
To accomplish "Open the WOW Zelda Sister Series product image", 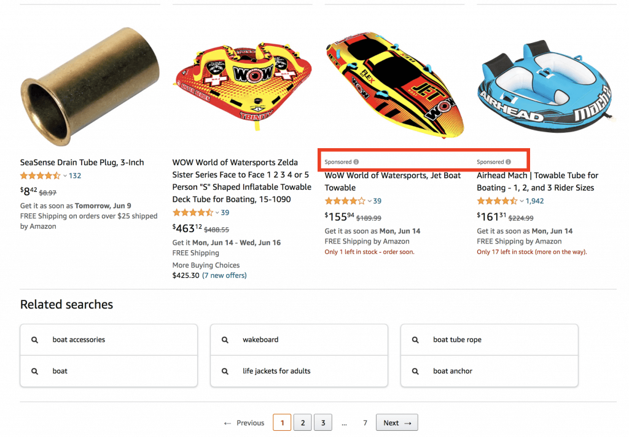I will click(x=242, y=80).
